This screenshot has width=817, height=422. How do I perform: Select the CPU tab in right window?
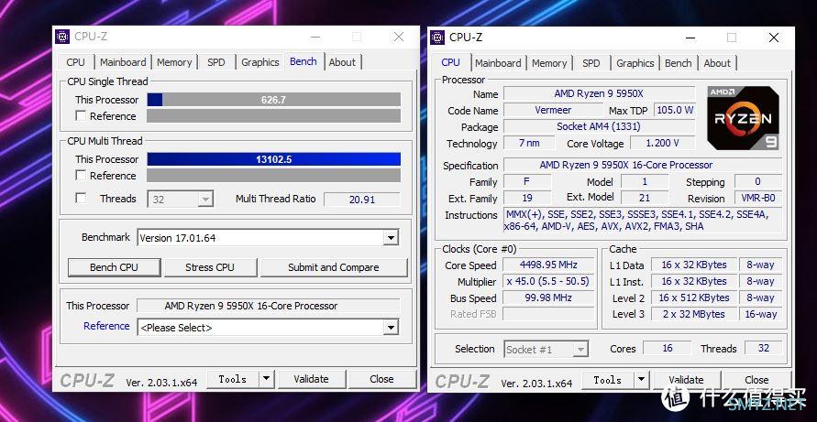pos(451,62)
